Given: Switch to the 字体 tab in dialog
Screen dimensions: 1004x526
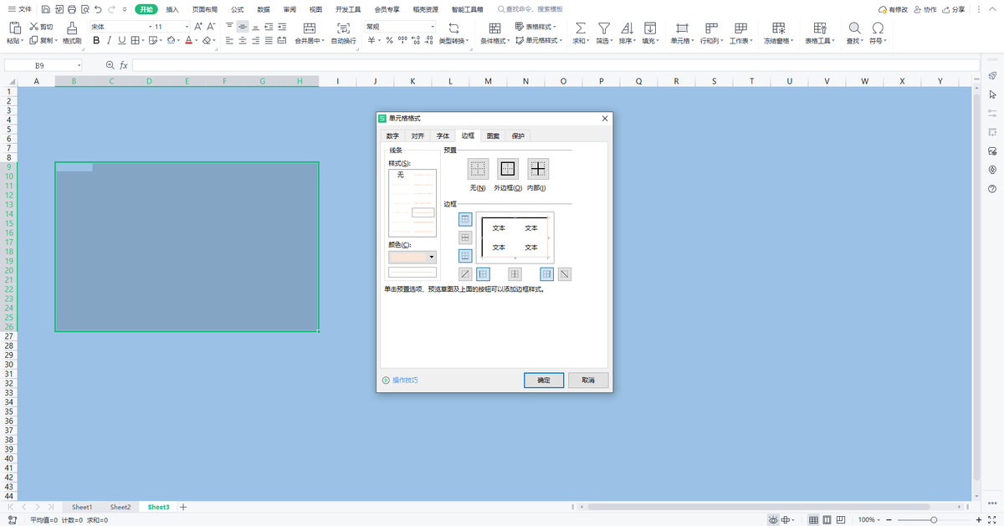Looking at the screenshot, I should pos(443,135).
